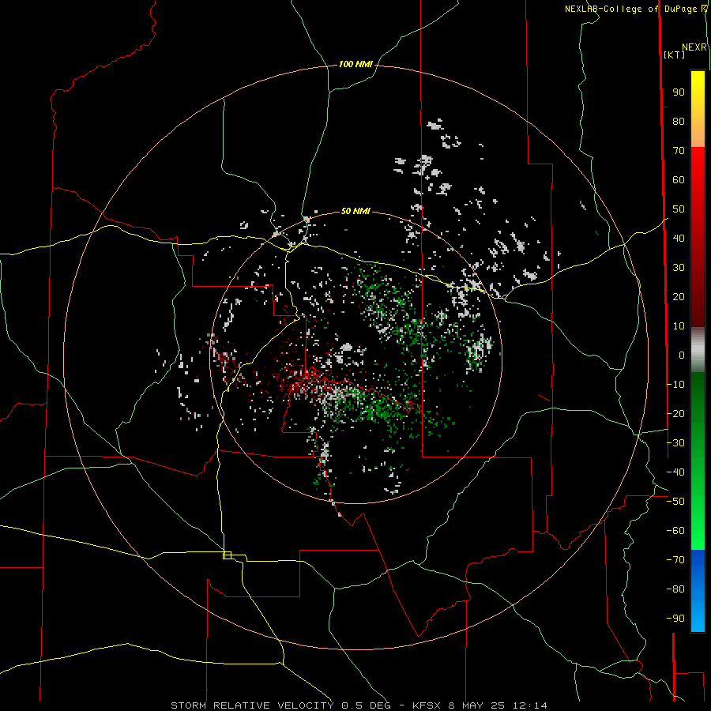Viewport: 711px width, 711px height.
Task: Click the 90 value on velocity scale
Action: tap(679, 92)
